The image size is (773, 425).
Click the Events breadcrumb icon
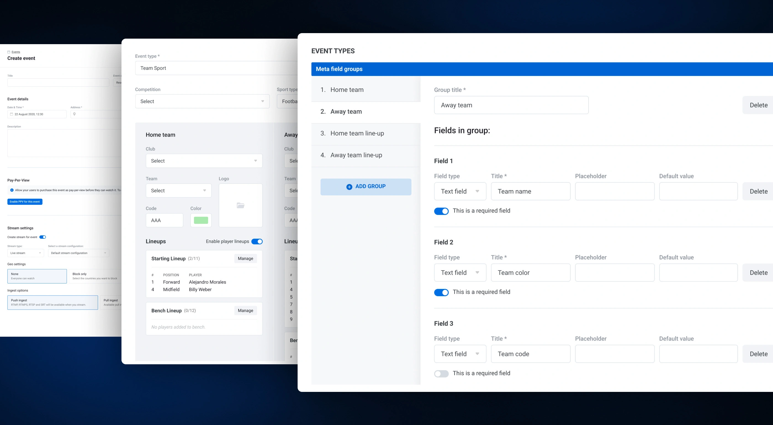9,52
